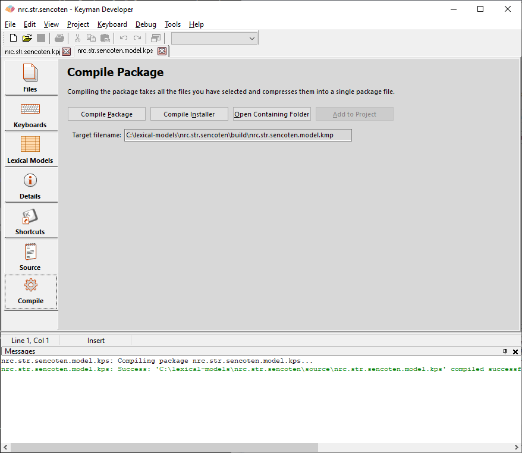Open the Project menu
Viewport: 522px width, 453px height.
[x=78, y=24]
